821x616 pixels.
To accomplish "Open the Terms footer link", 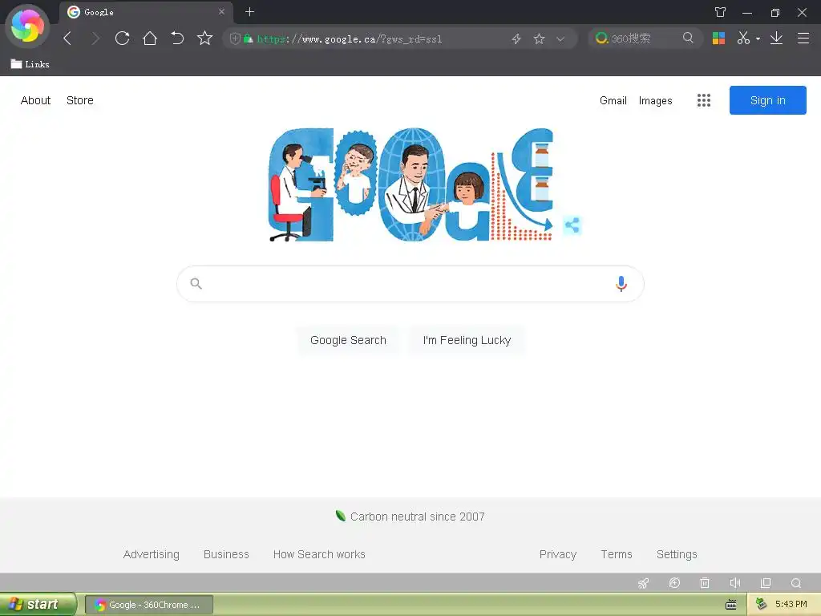I will coord(617,554).
